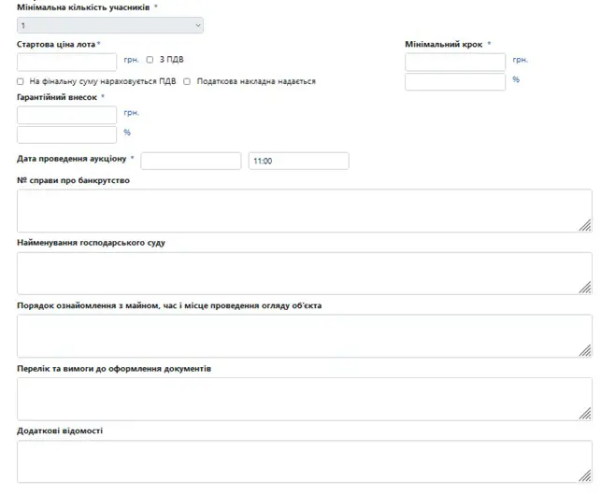
Task: Open the auction date input field
Action: tap(191, 161)
